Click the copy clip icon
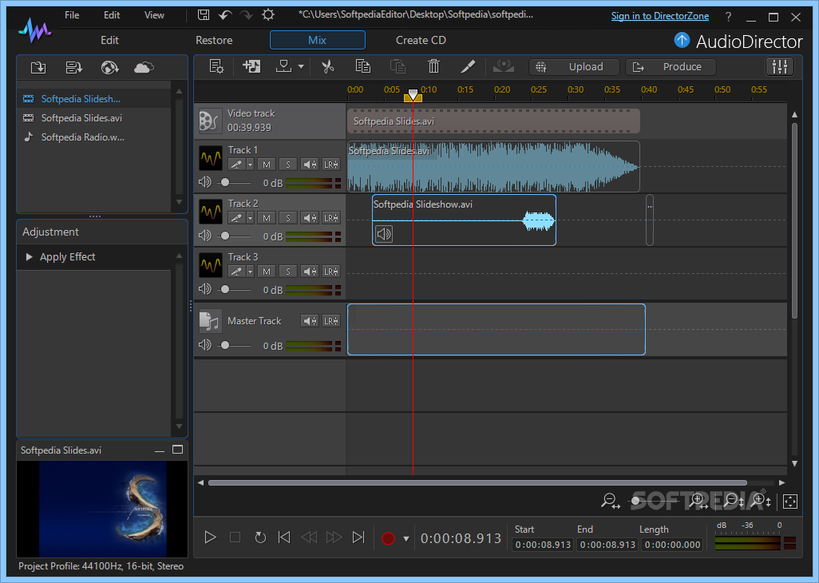819x583 pixels. click(x=362, y=66)
